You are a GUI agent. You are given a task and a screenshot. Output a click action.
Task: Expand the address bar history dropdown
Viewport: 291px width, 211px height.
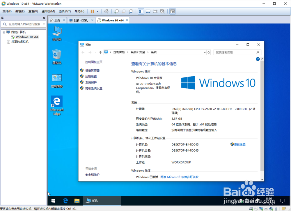pyautogui.click(x=205, y=52)
